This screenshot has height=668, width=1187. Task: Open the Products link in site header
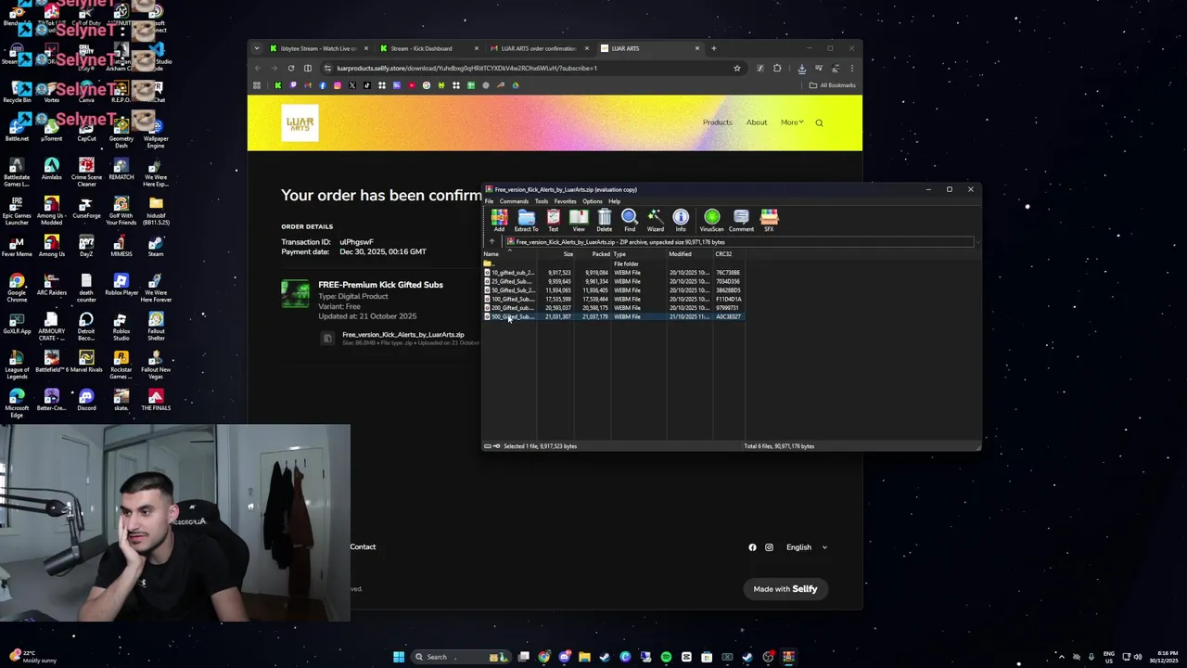pos(717,122)
